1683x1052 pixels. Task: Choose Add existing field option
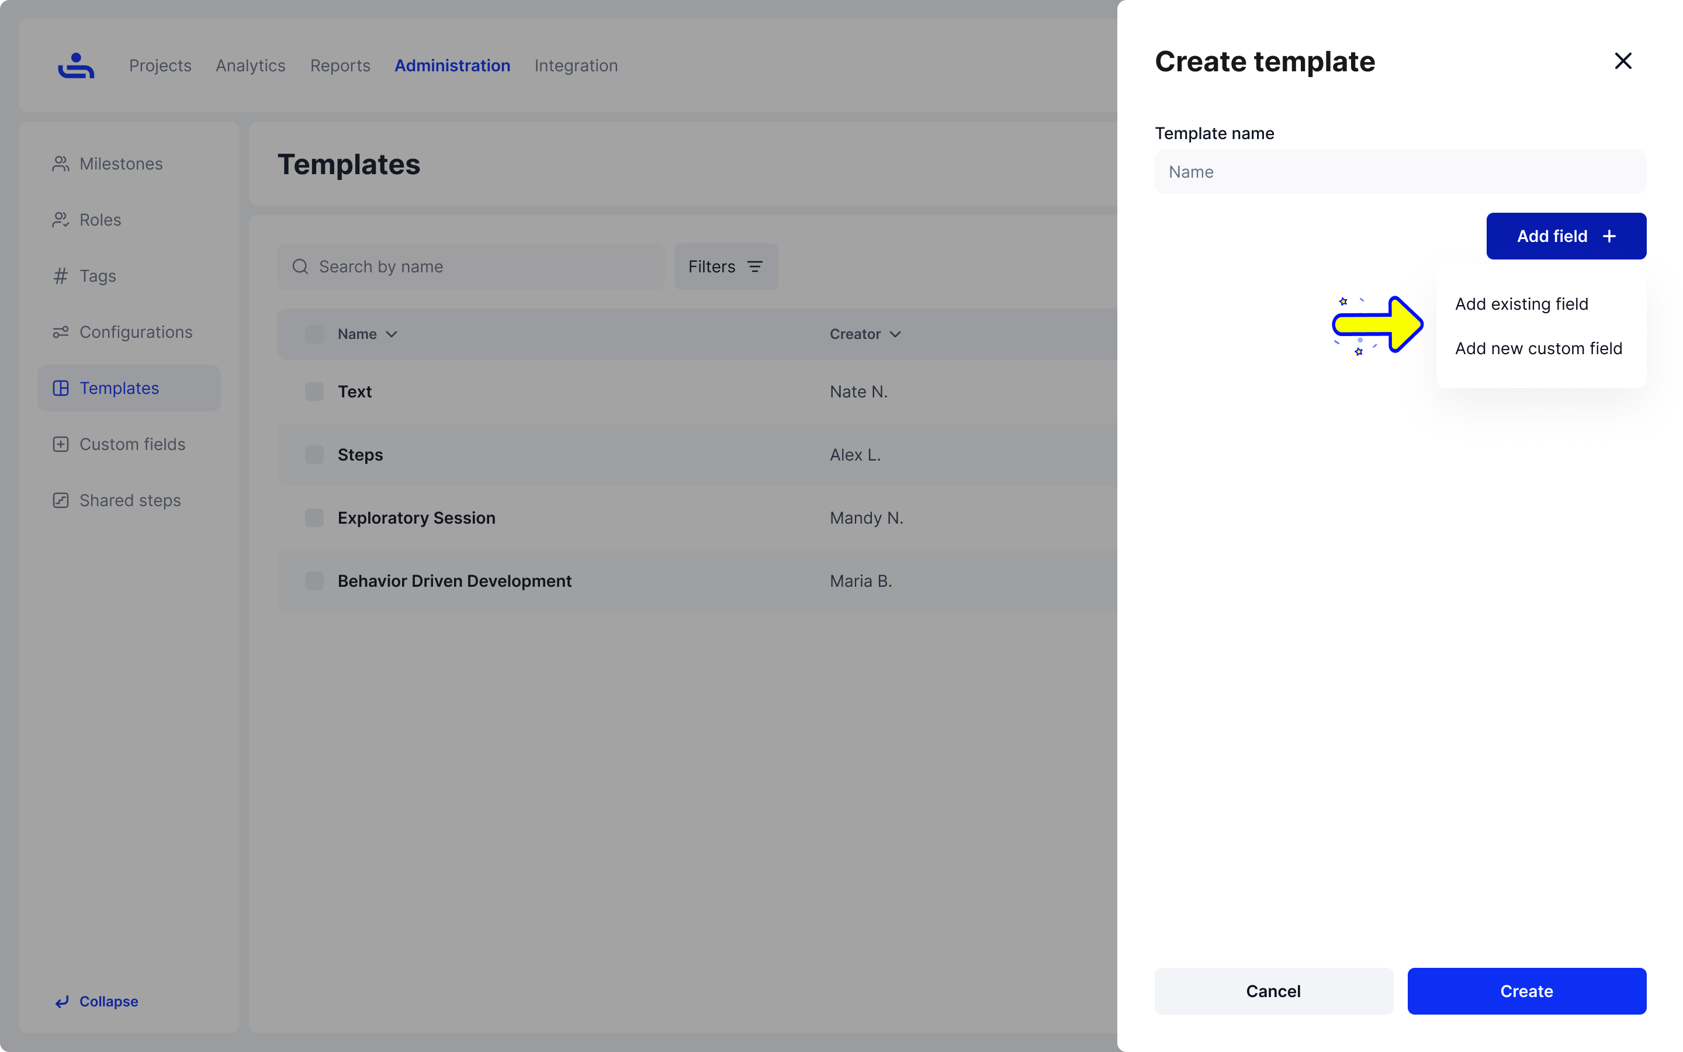coord(1521,304)
